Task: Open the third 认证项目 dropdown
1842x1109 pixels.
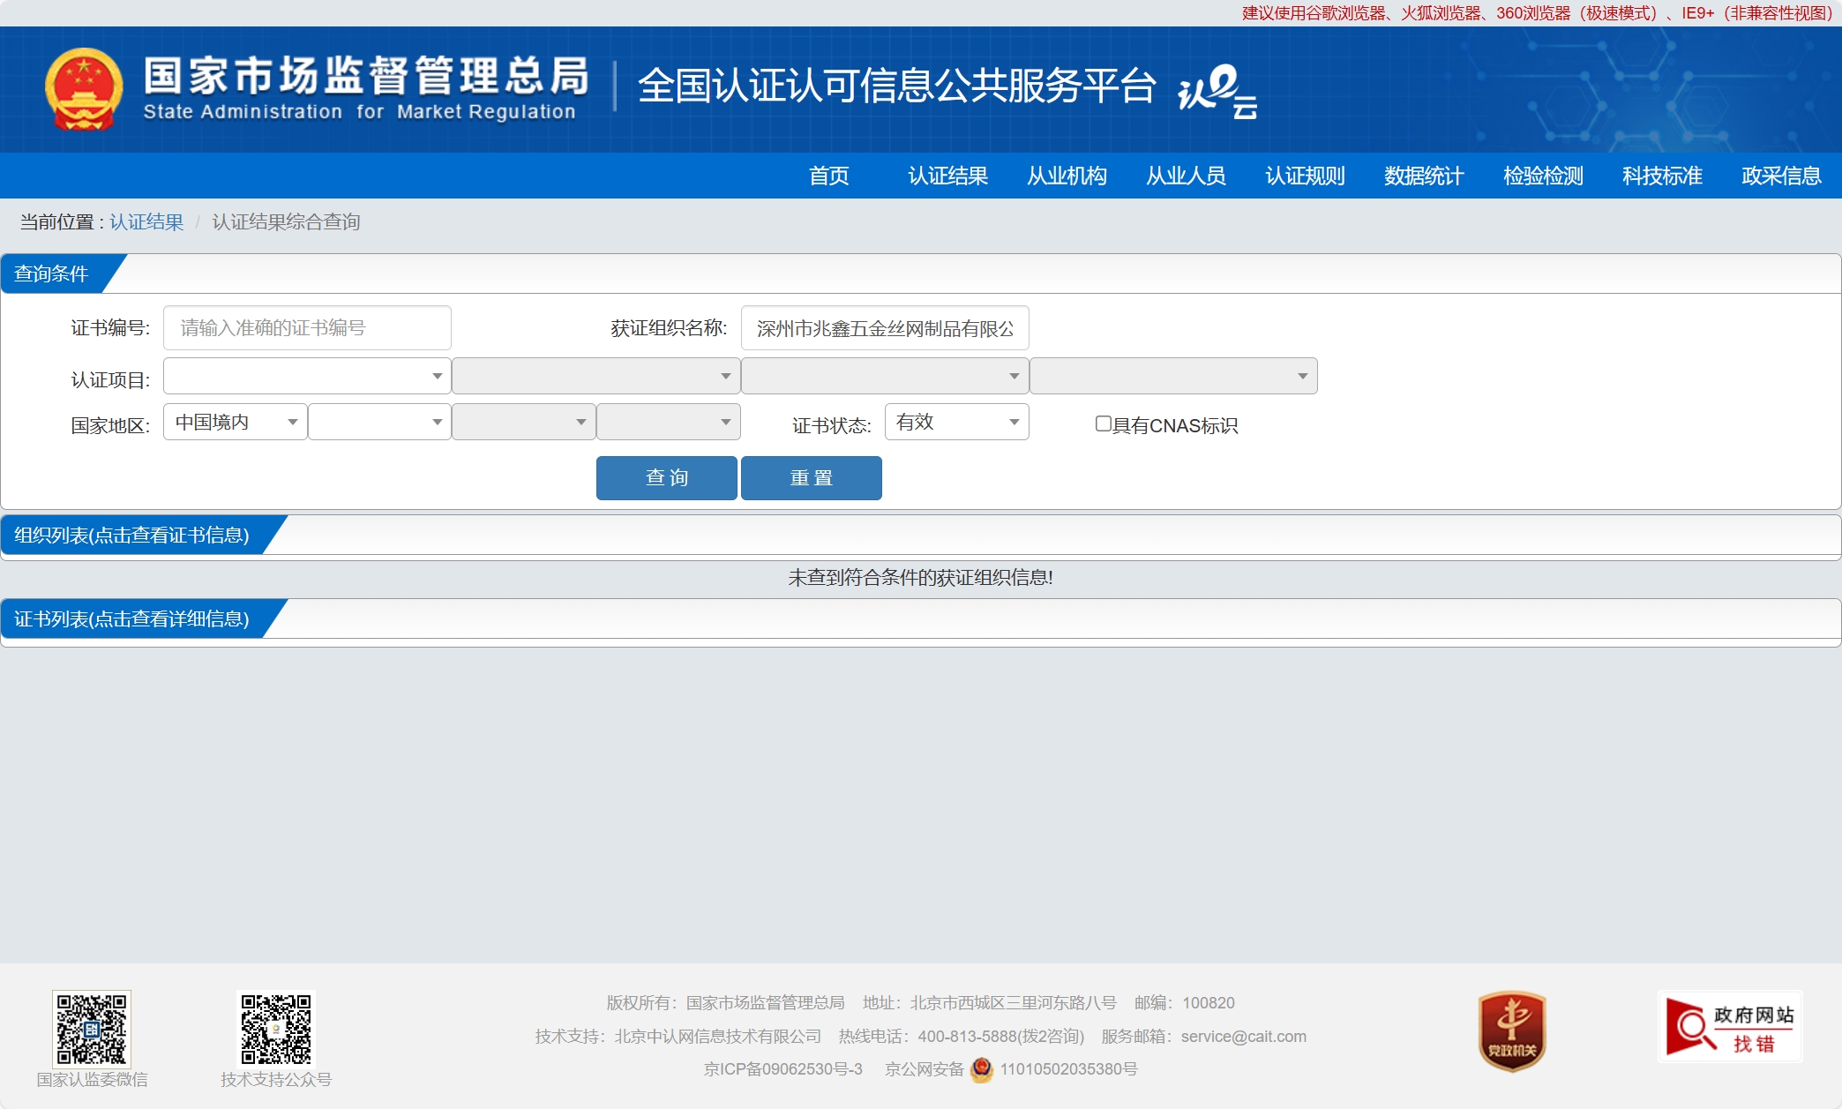Action: tap(885, 376)
